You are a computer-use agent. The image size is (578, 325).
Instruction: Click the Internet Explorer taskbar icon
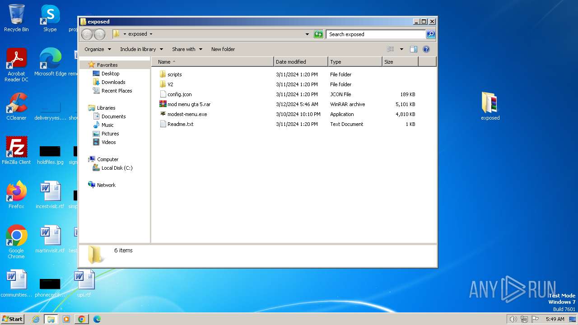tap(36, 319)
